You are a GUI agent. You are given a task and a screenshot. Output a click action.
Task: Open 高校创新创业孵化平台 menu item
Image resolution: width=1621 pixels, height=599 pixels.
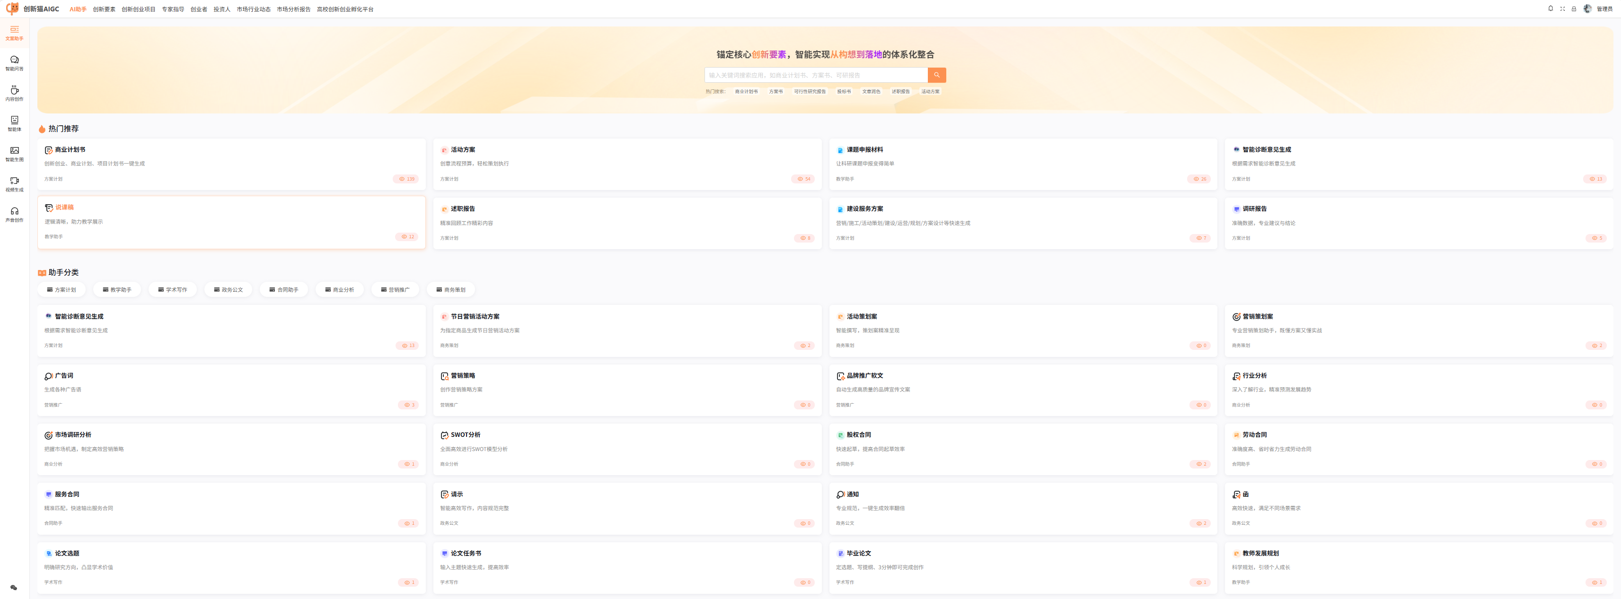click(x=345, y=9)
